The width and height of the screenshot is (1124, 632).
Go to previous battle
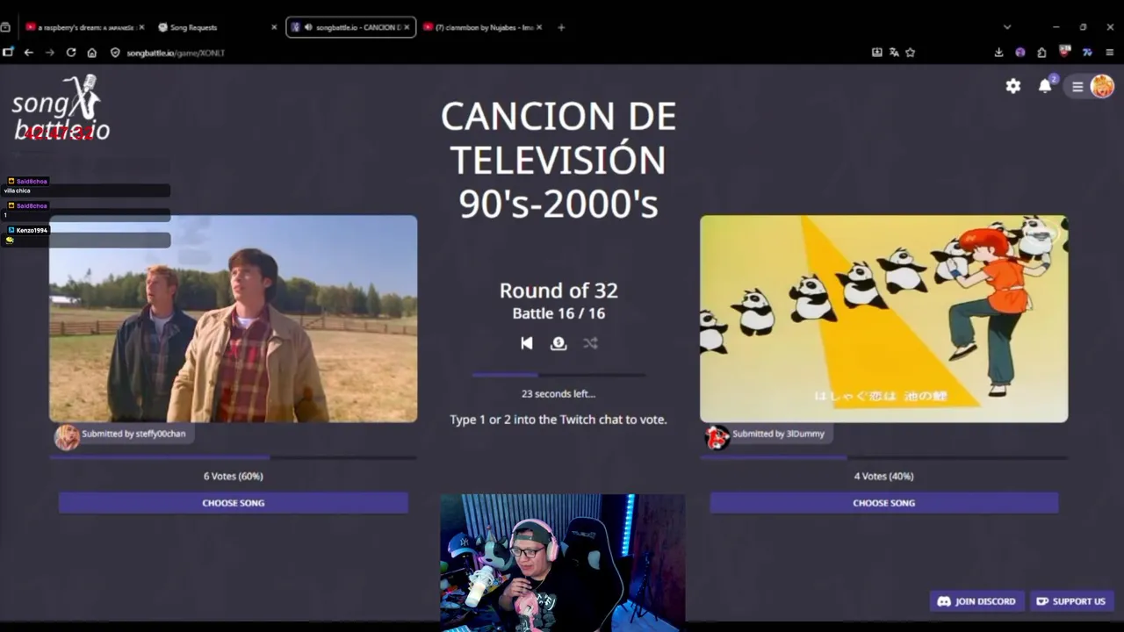click(x=527, y=343)
